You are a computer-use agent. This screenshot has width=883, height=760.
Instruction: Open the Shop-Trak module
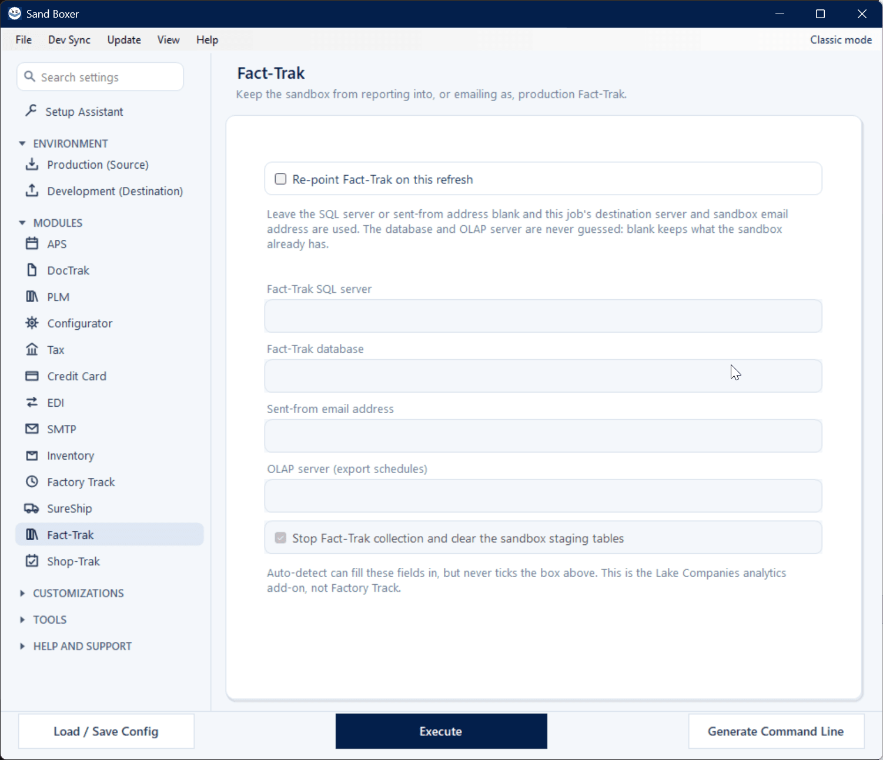(x=109, y=561)
